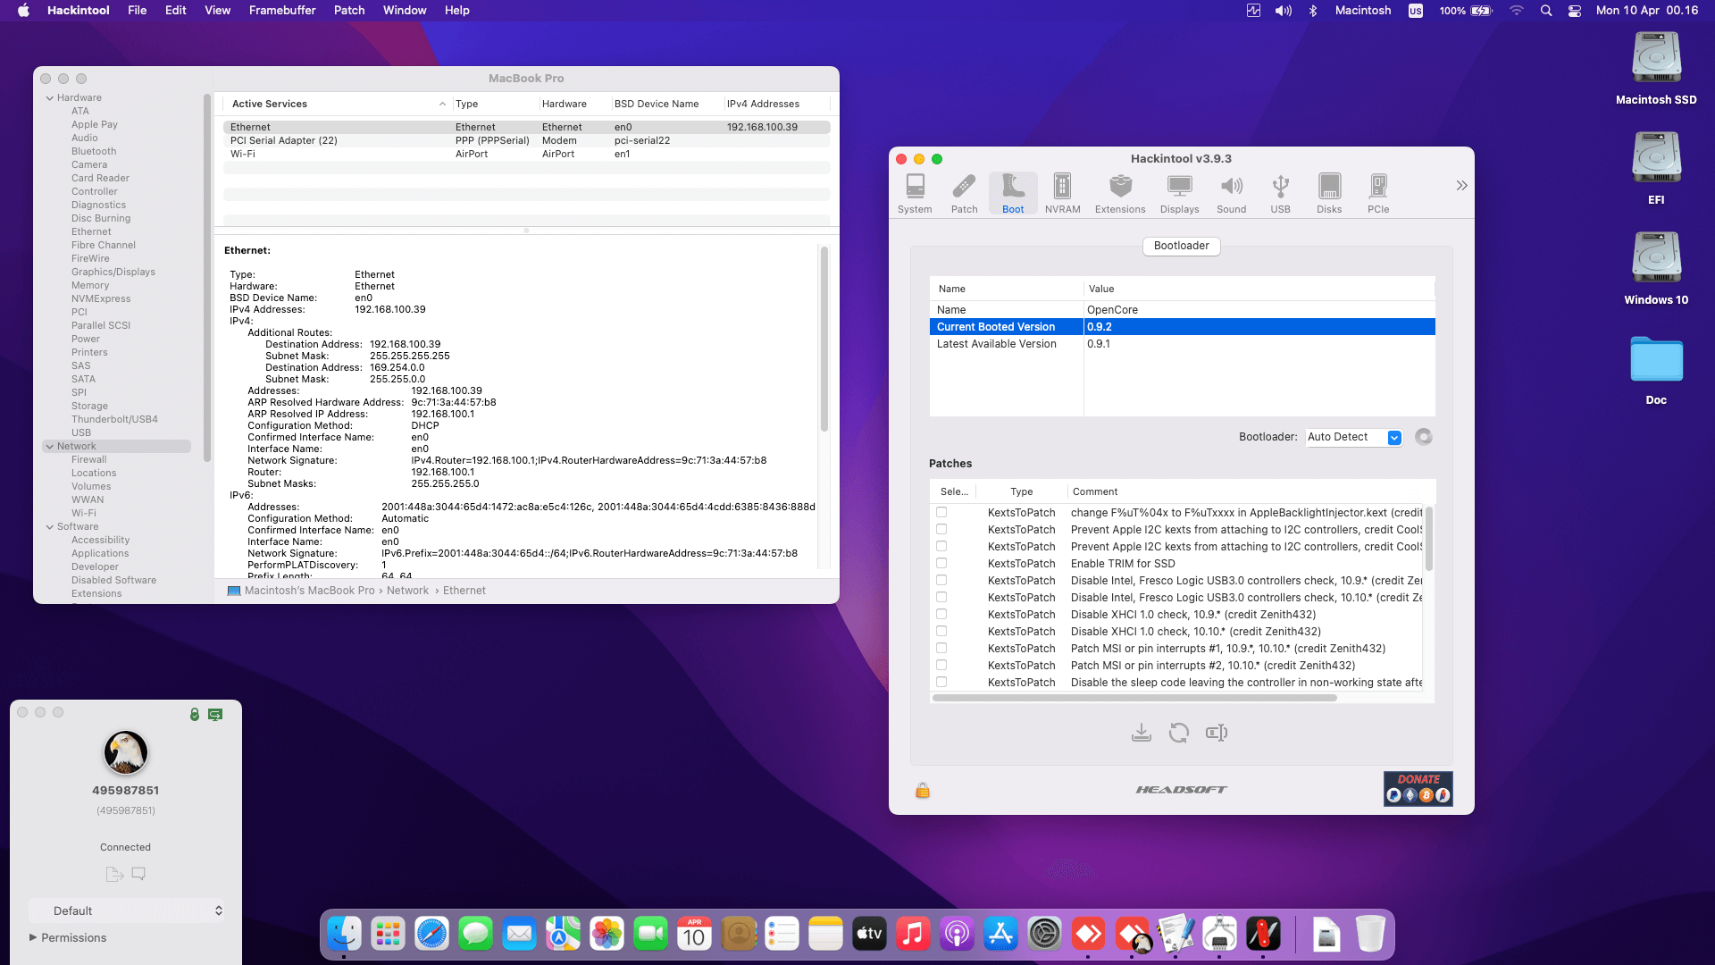Viewport: 1715px width, 965px height.
Task: Click the Donate image in Hackintool
Action: tap(1418, 789)
